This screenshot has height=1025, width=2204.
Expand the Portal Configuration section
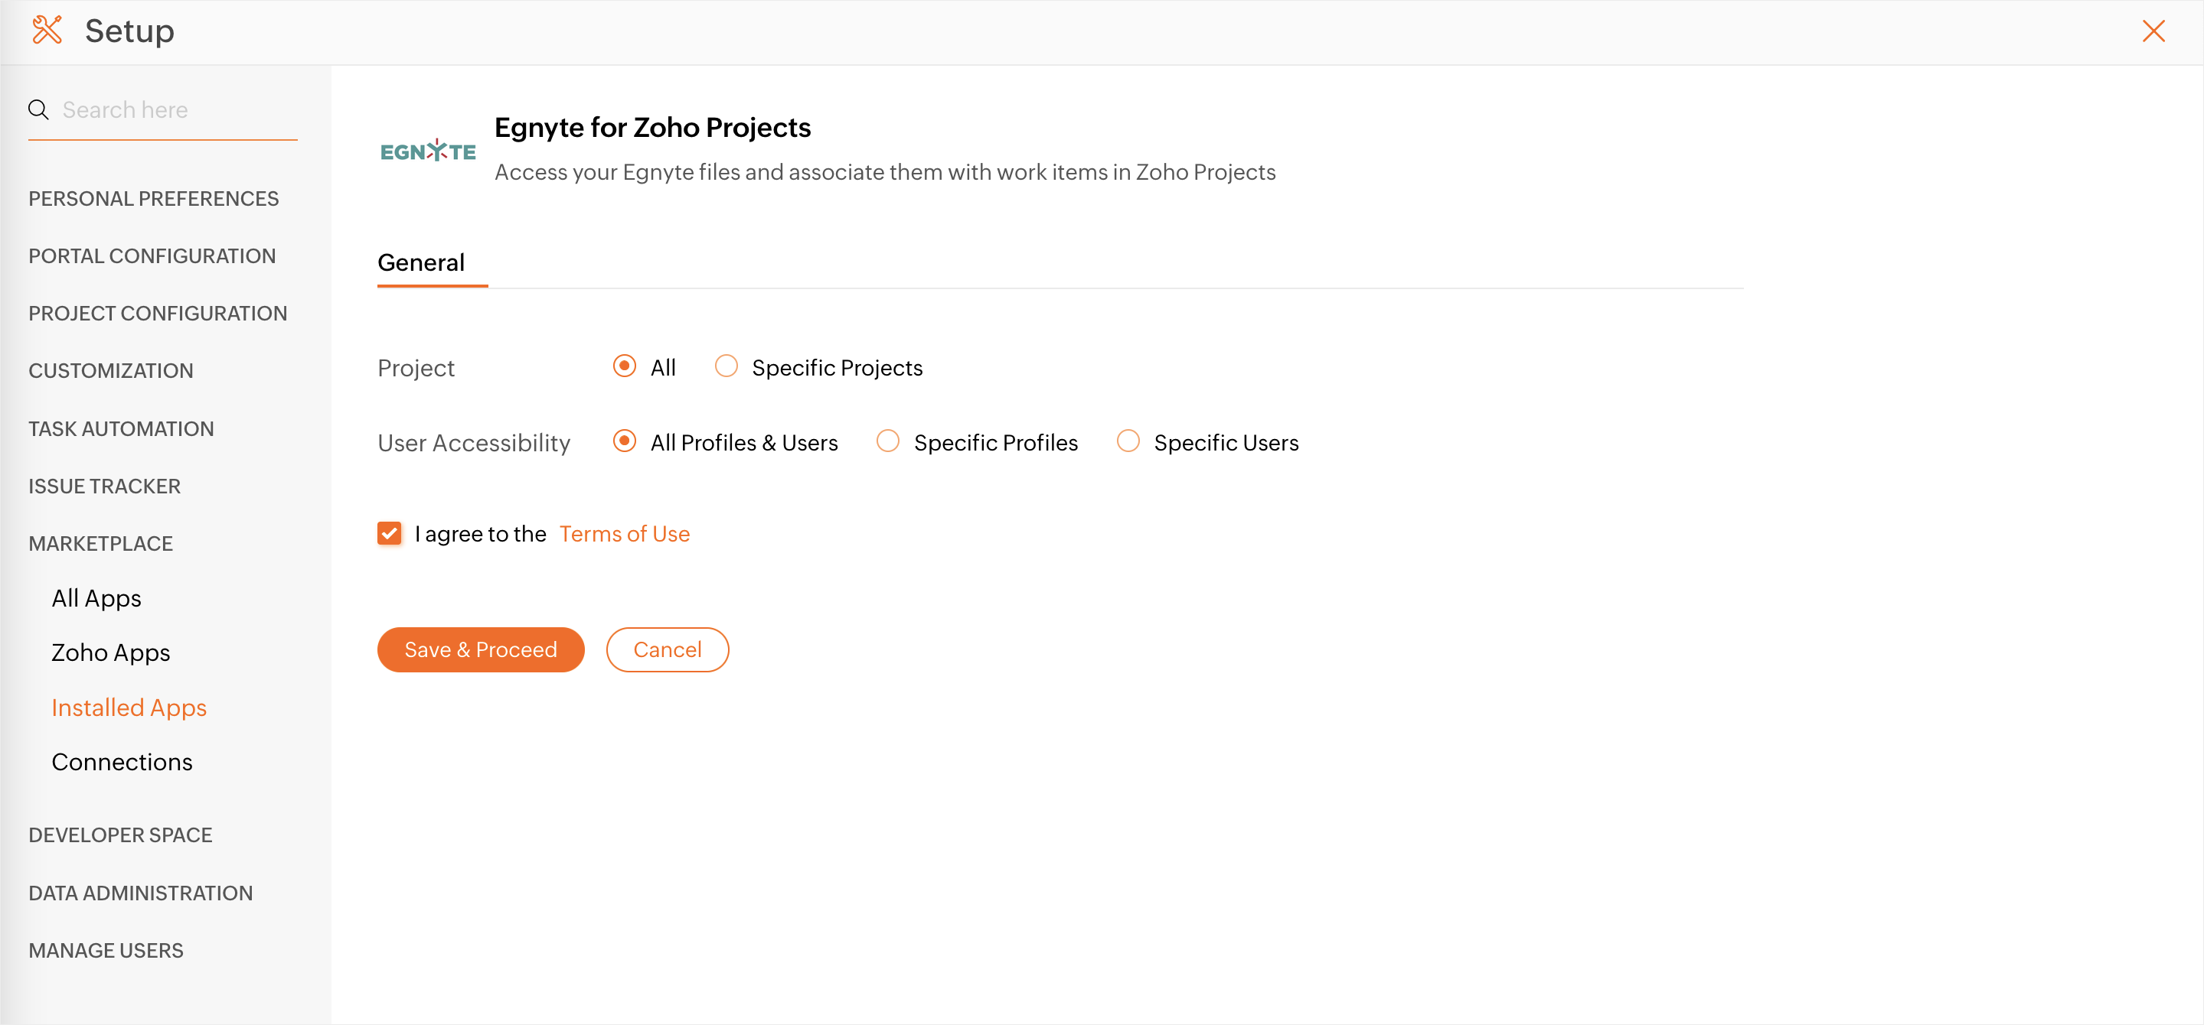tap(152, 255)
